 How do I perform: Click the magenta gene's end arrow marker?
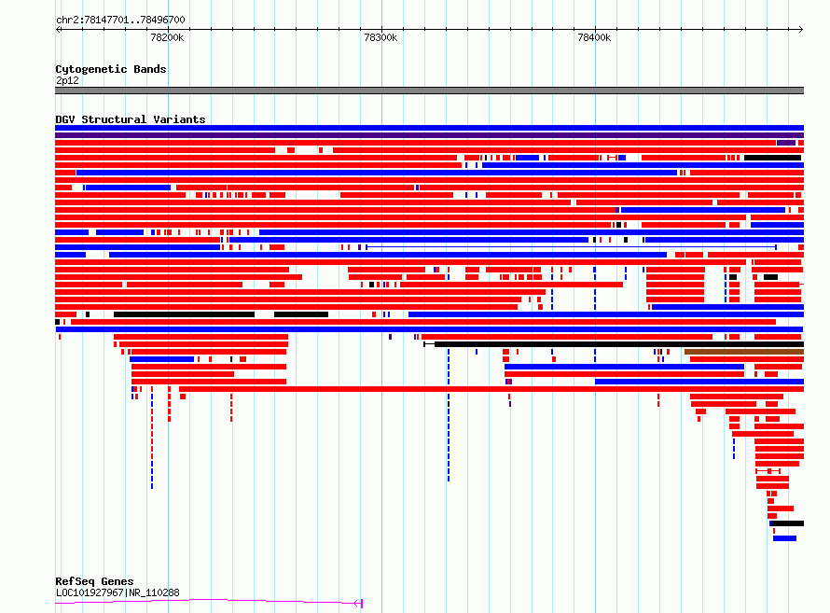point(358,603)
